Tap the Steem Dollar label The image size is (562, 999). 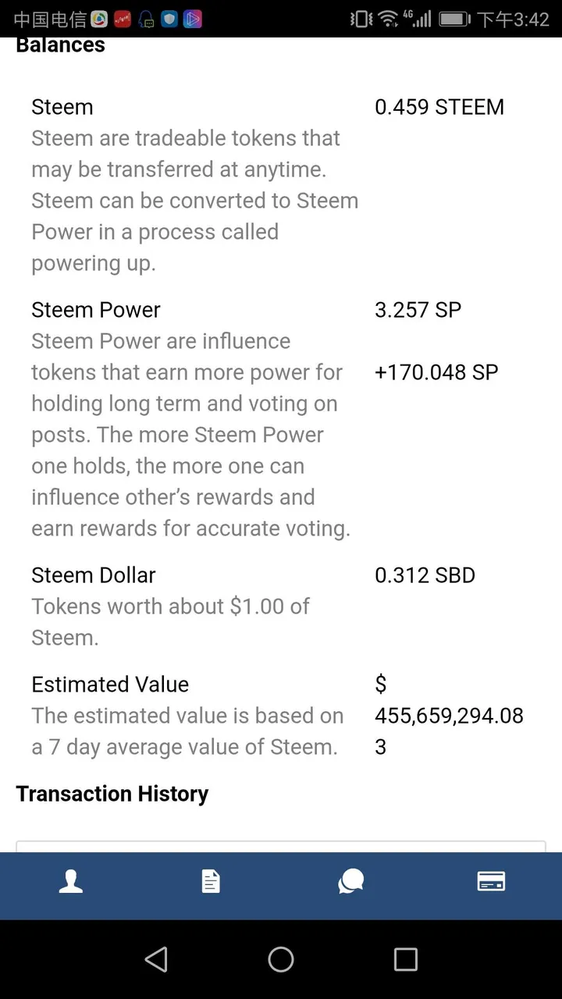click(94, 575)
